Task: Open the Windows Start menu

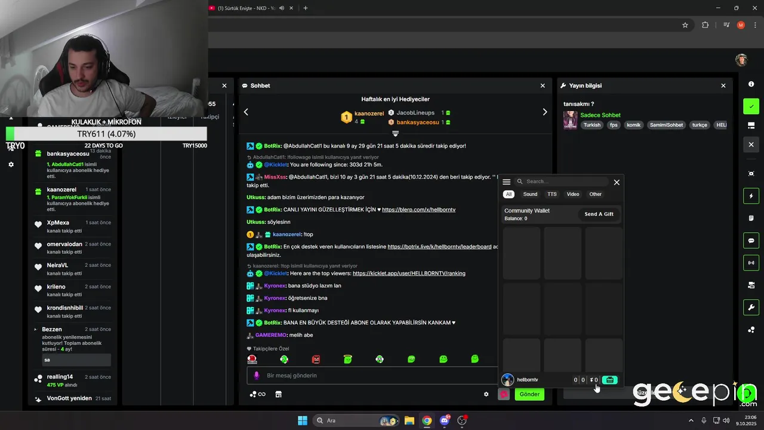Action: pyautogui.click(x=303, y=420)
